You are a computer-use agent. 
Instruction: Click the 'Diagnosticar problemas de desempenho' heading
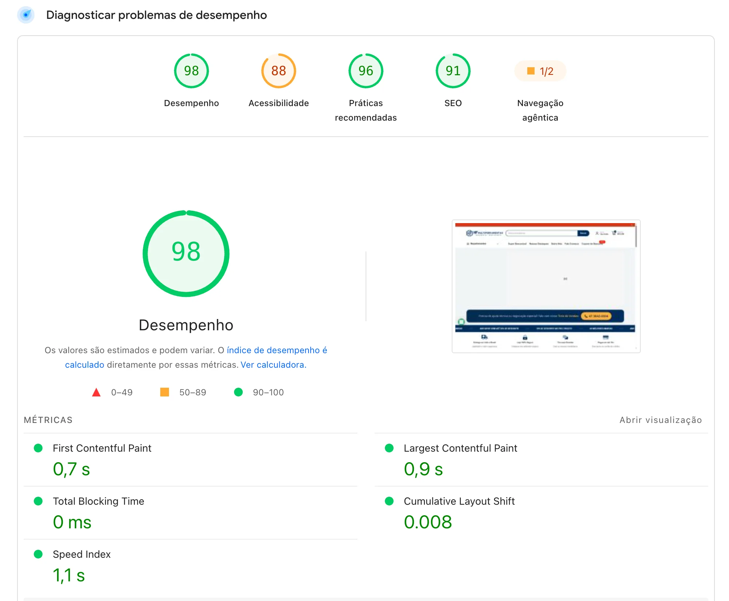click(156, 15)
